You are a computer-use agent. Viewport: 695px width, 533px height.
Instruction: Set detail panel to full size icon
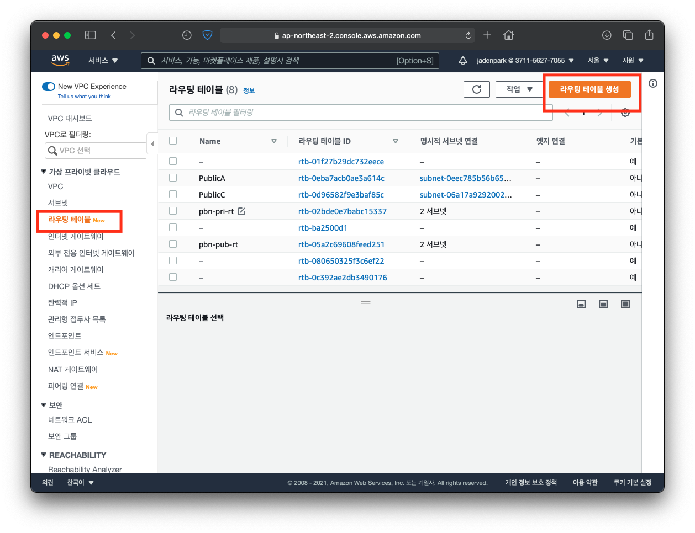pyautogui.click(x=625, y=304)
